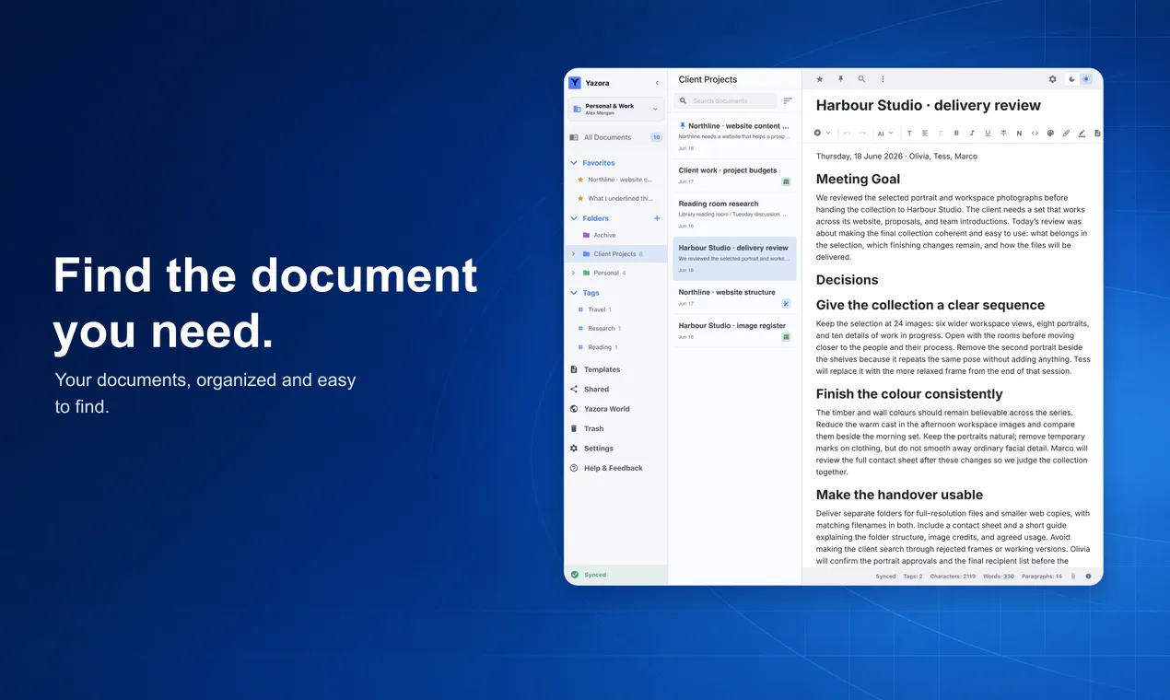Viewport: 1170px width, 700px height.
Task: Collapse the Favorites section
Action: coord(574,163)
